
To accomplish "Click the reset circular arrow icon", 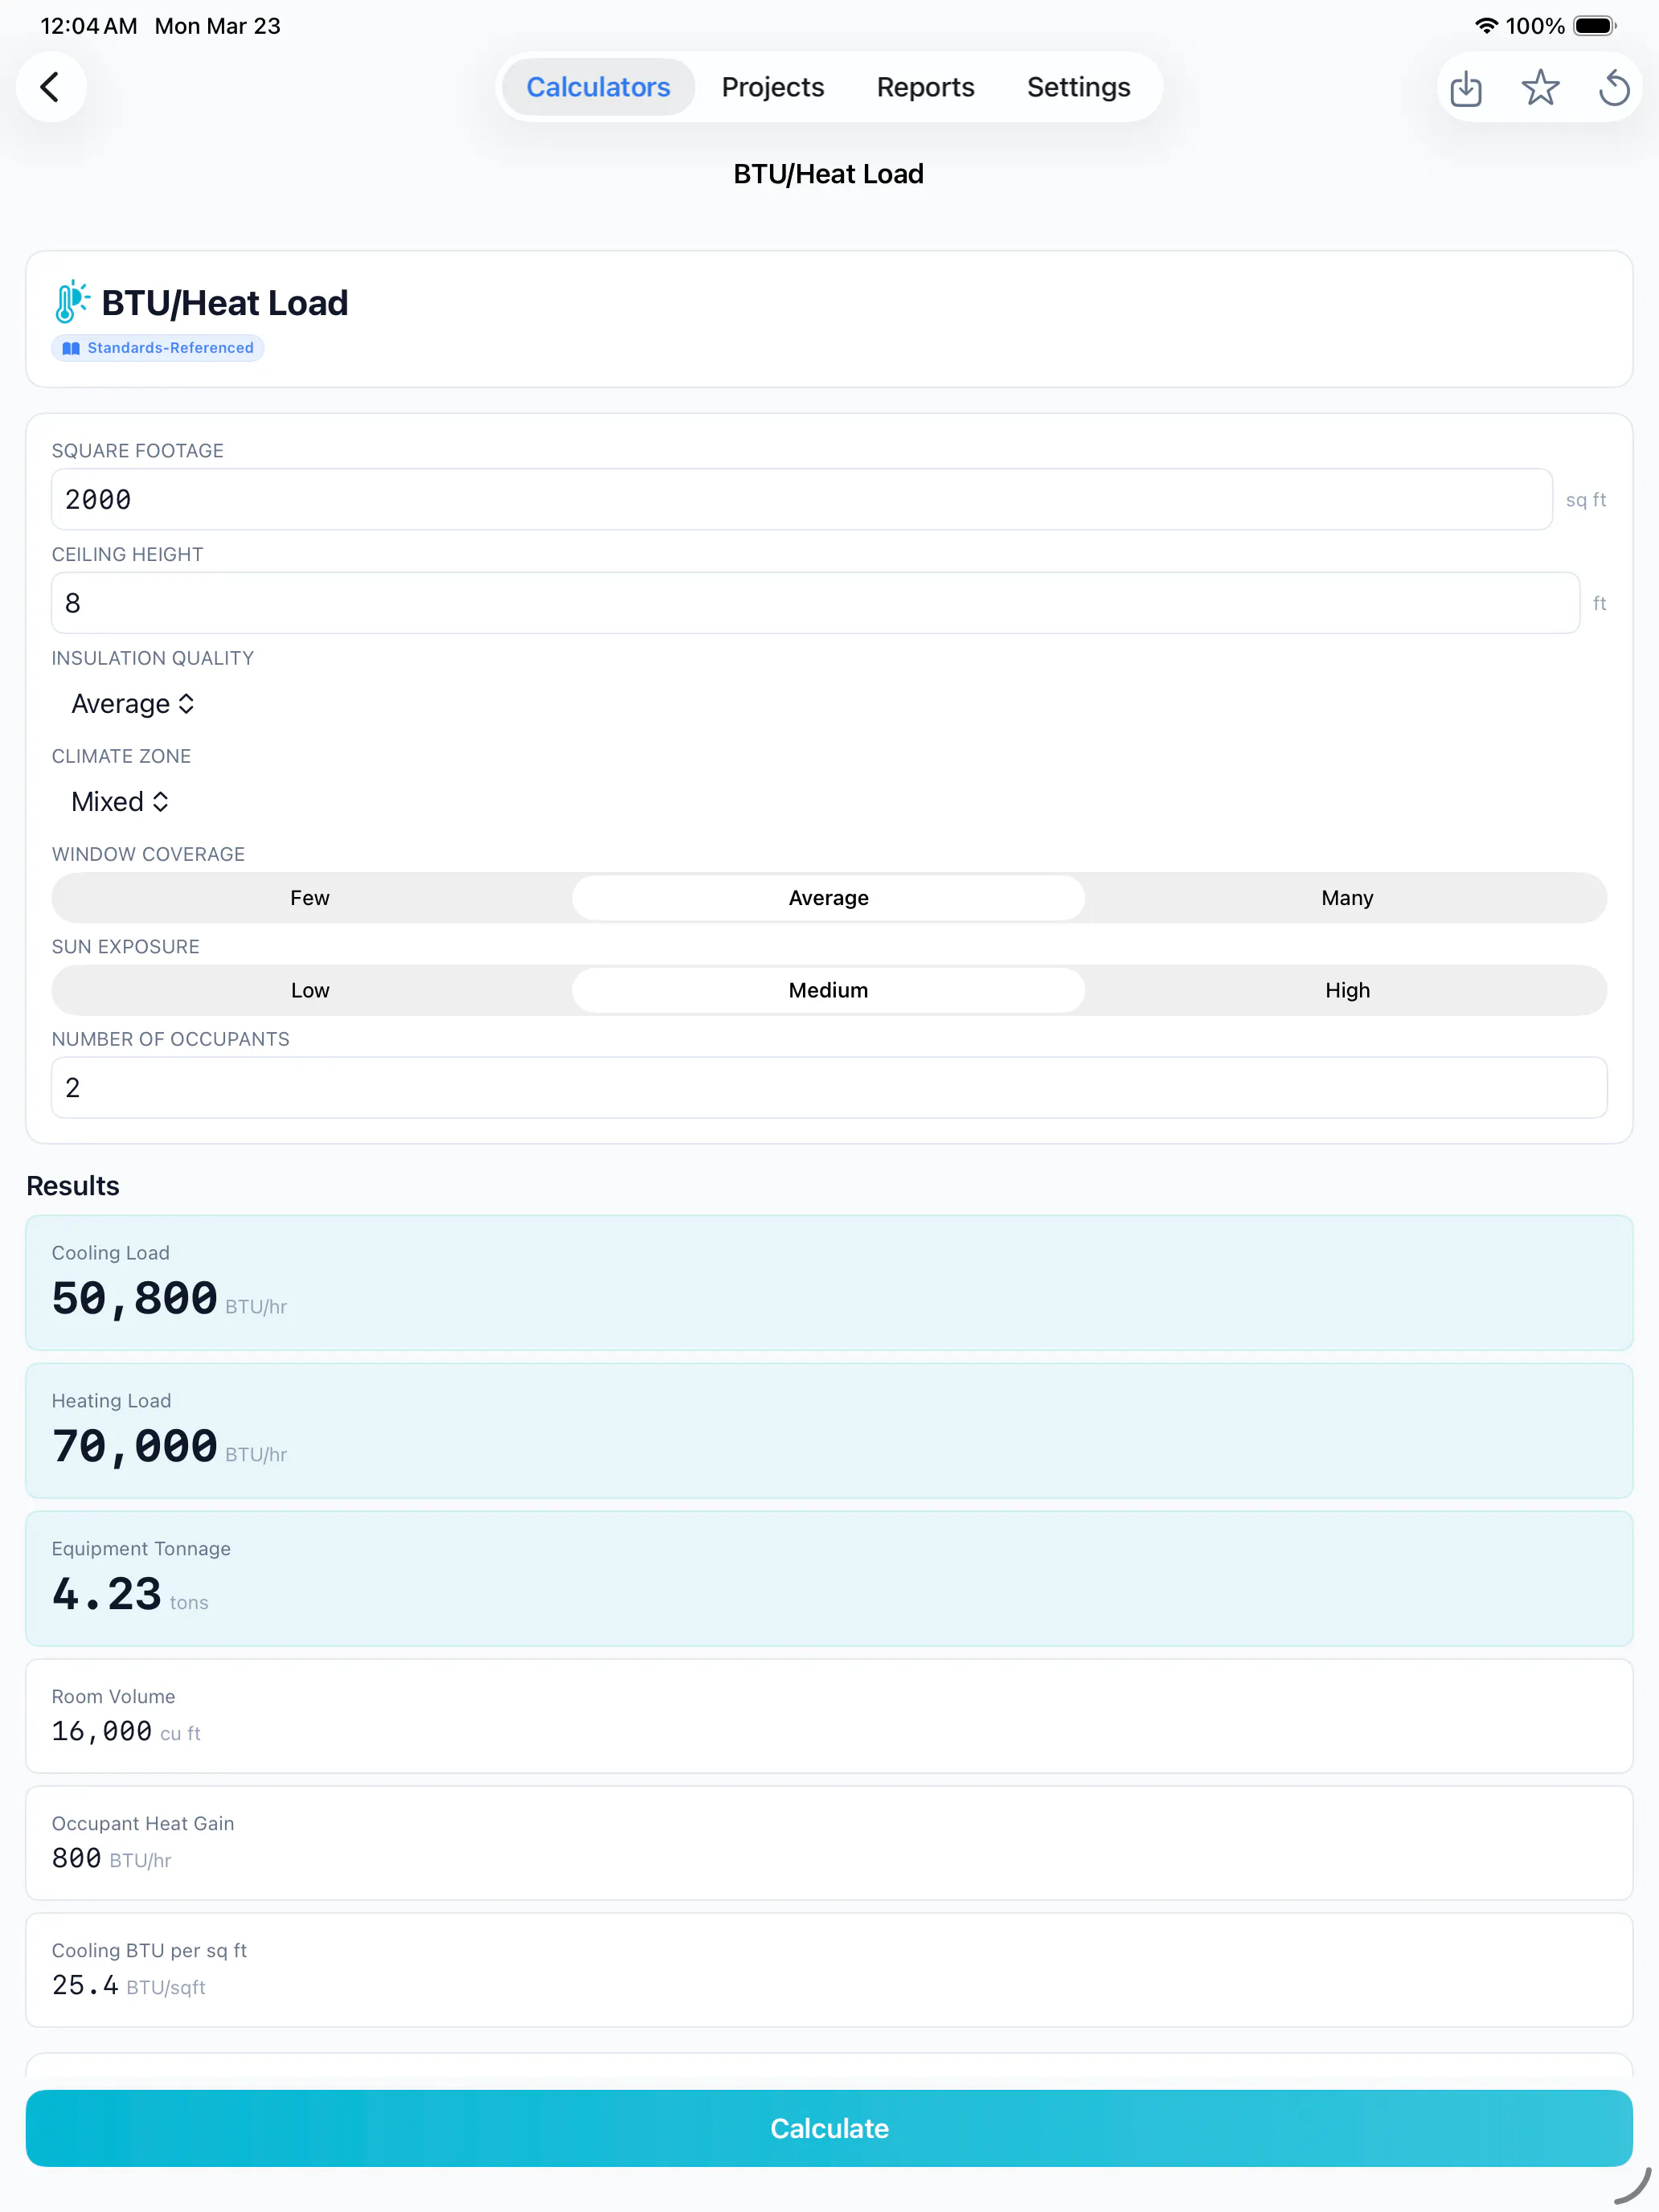I will click(x=1614, y=88).
